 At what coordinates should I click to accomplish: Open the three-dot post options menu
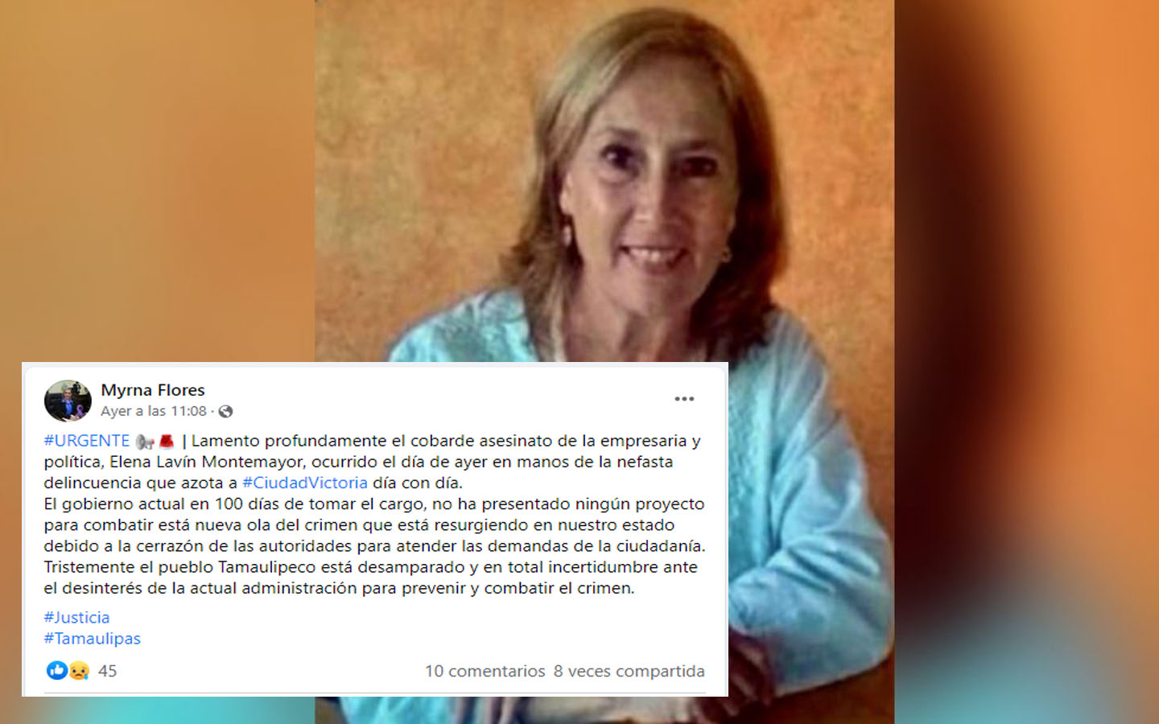(x=684, y=399)
